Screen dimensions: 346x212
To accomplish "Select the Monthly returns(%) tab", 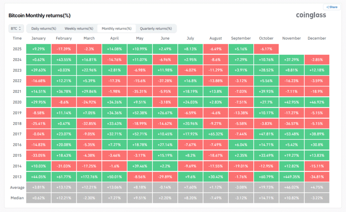I will pos(117,28).
